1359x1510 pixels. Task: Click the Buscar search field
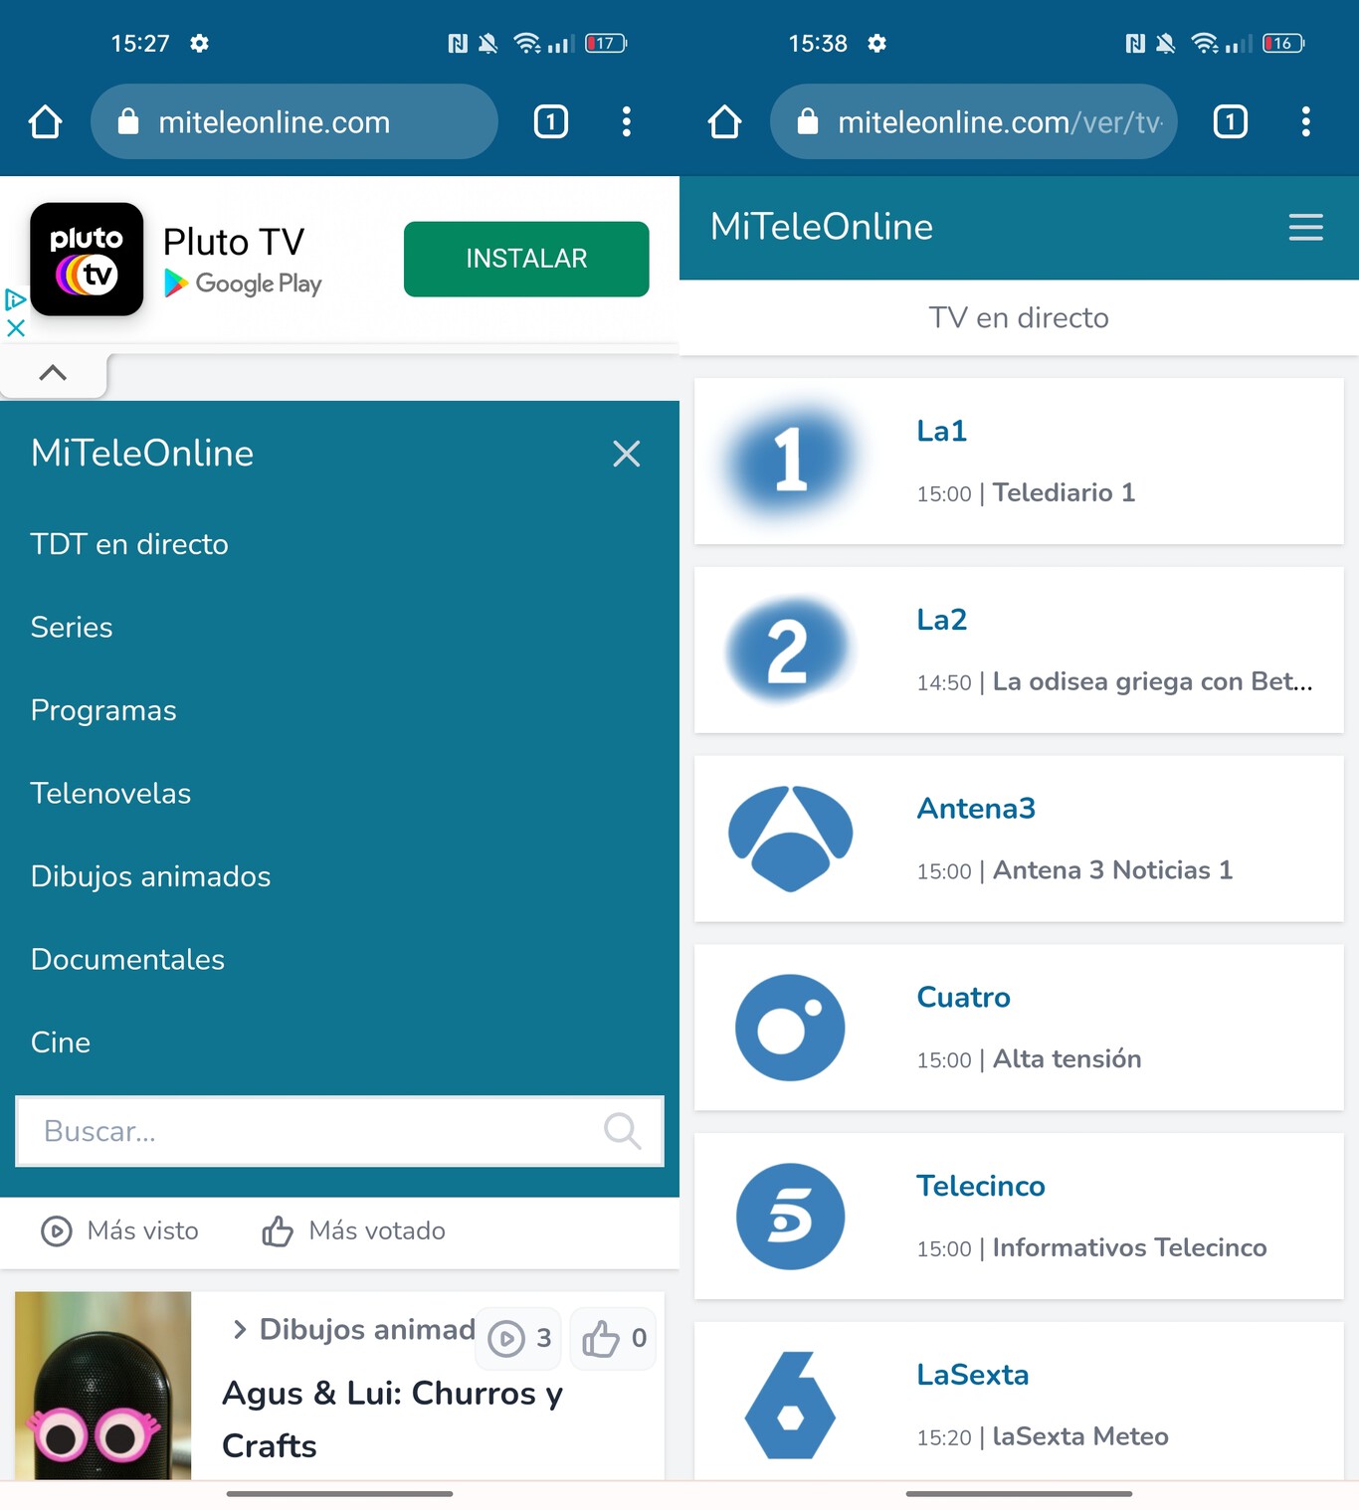[x=298, y=1131]
